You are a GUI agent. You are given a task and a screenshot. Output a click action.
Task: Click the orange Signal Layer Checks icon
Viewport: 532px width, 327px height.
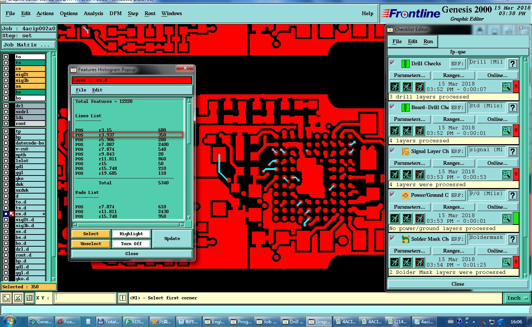(405, 151)
